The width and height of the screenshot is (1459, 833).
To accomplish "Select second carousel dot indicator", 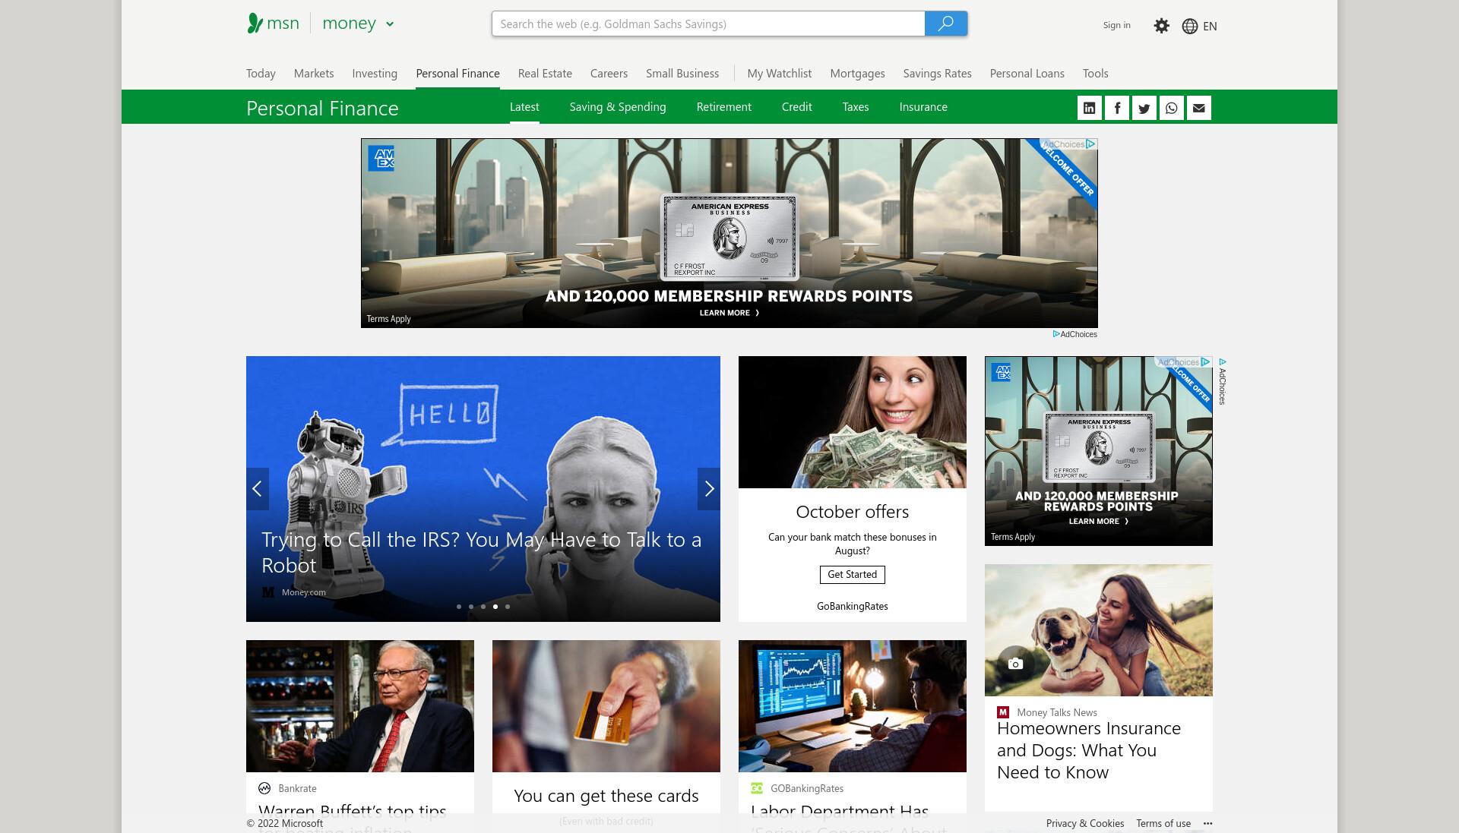I will pyautogui.click(x=471, y=607).
